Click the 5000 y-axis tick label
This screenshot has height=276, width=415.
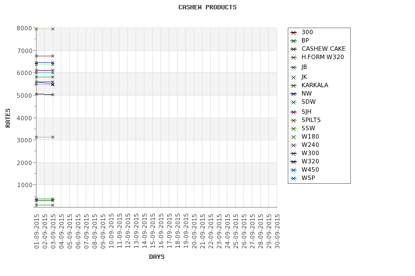coord(24,95)
